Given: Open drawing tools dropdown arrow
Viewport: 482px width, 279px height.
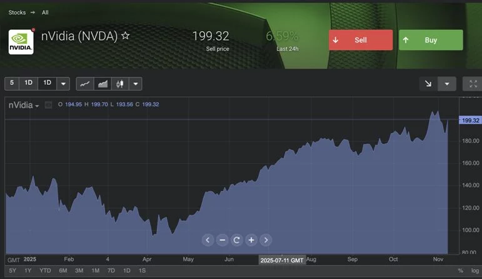Looking at the screenshot, I should (x=447, y=84).
